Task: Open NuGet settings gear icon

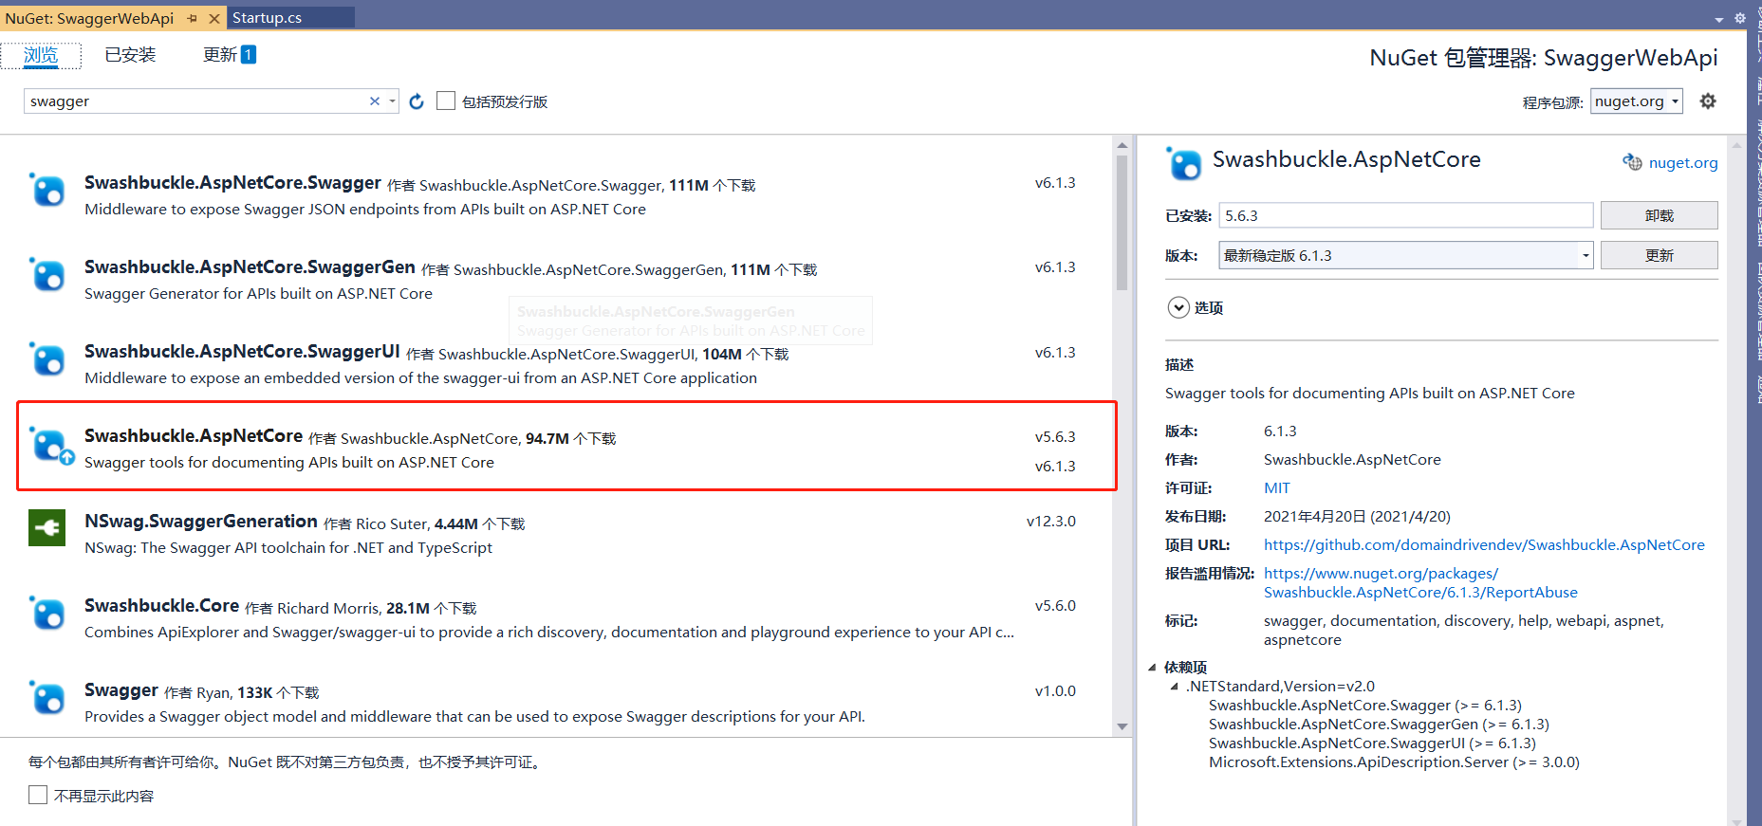Action: coord(1708,101)
